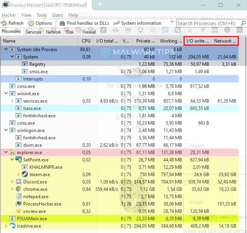Click the steam.exe Steam logo icon

coord(25,174)
